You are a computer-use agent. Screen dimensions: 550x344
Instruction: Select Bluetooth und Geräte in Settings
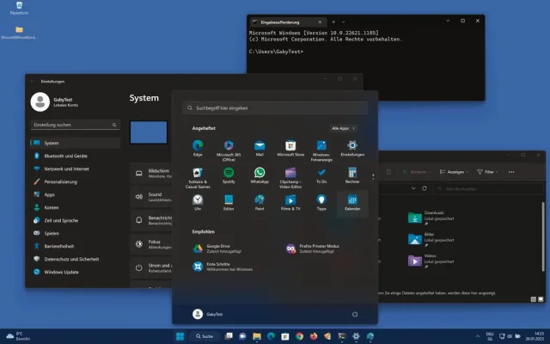click(65, 156)
